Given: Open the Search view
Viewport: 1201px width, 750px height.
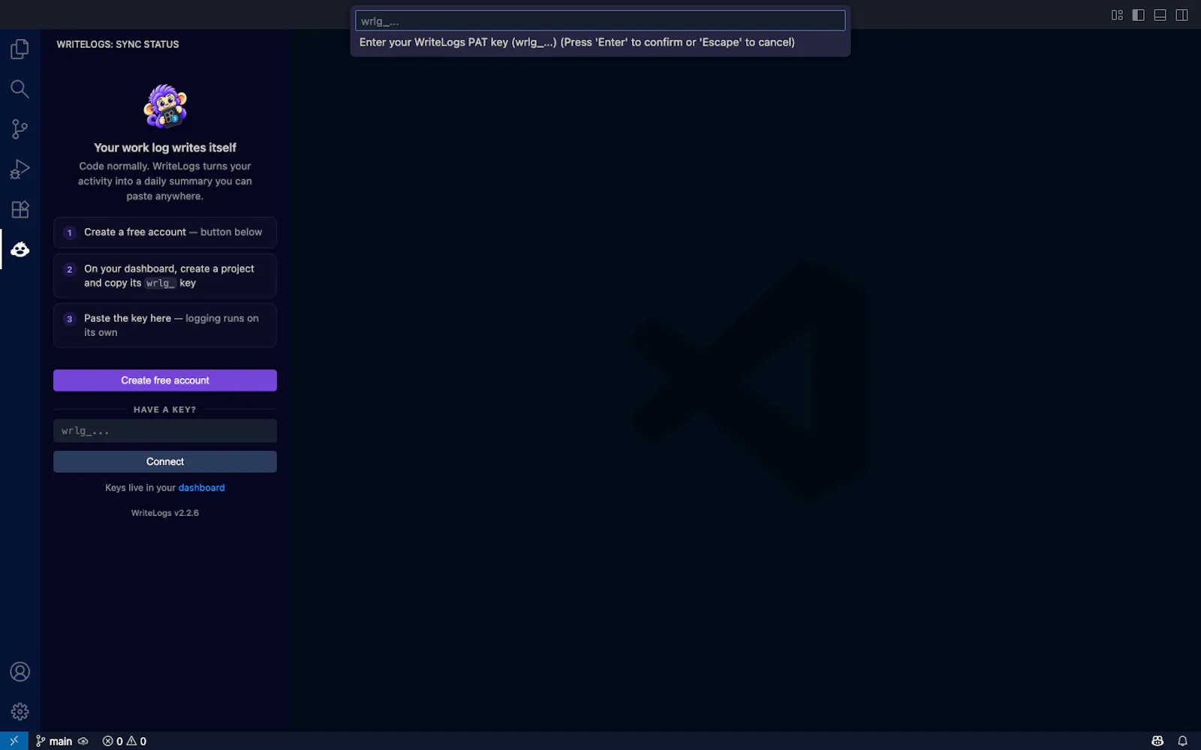Looking at the screenshot, I should coord(20,89).
